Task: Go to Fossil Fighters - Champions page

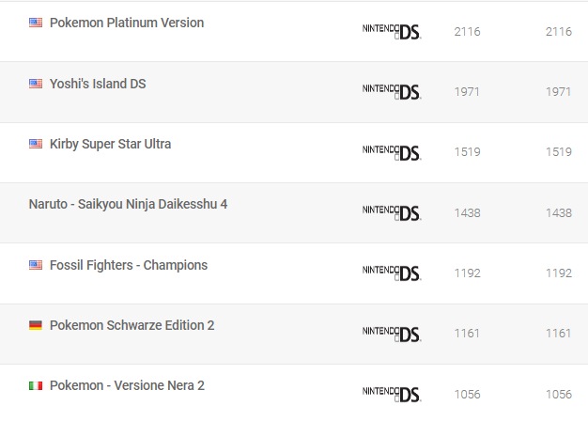Action: coord(128,265)
